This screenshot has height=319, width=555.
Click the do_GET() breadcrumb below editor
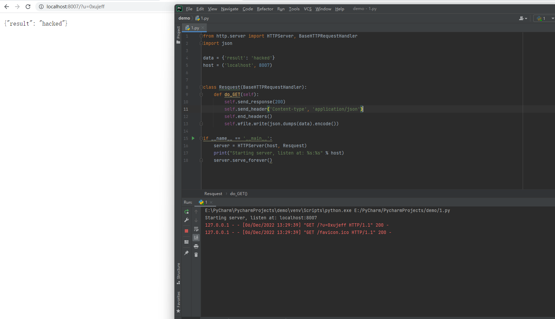point(239,194)
